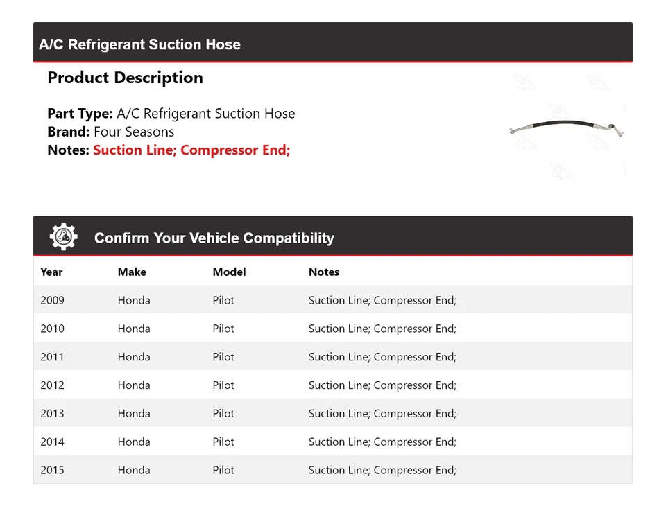Click the Make column header
666x506 pixels.
click(132, 272)
